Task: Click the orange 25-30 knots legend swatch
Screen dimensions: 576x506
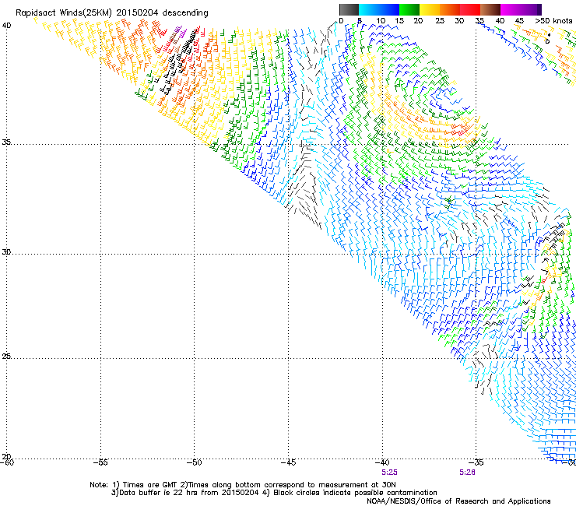Action: (x=450, y=9)
